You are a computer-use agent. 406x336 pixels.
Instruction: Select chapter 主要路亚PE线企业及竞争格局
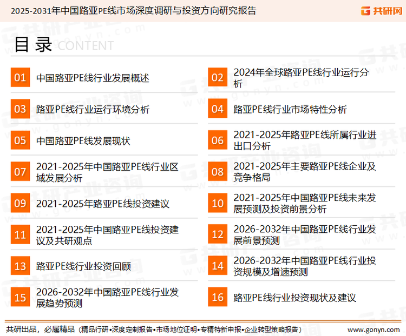(x=305, y=172)
